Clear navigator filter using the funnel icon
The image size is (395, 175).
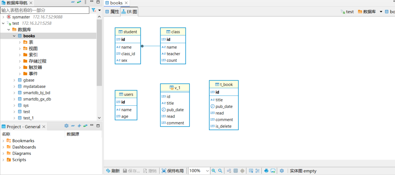tap(94, 10)
